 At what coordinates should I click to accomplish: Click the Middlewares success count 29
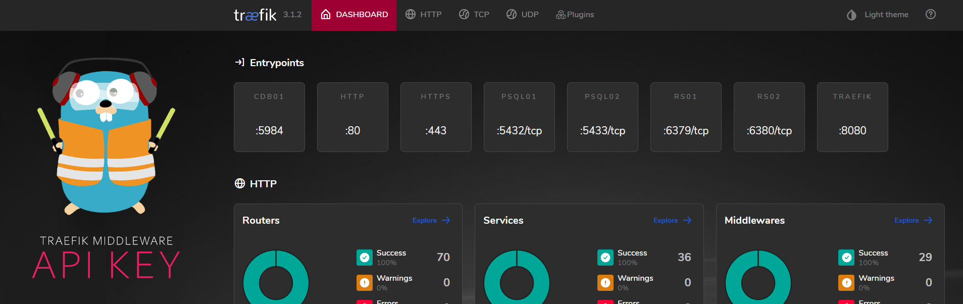click(925, 258)
